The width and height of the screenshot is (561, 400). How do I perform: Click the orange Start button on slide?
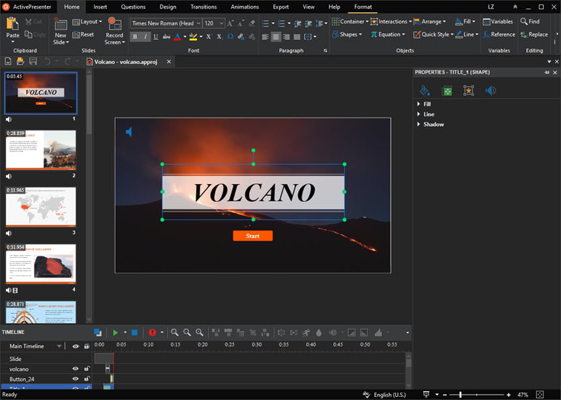point(252,236)
